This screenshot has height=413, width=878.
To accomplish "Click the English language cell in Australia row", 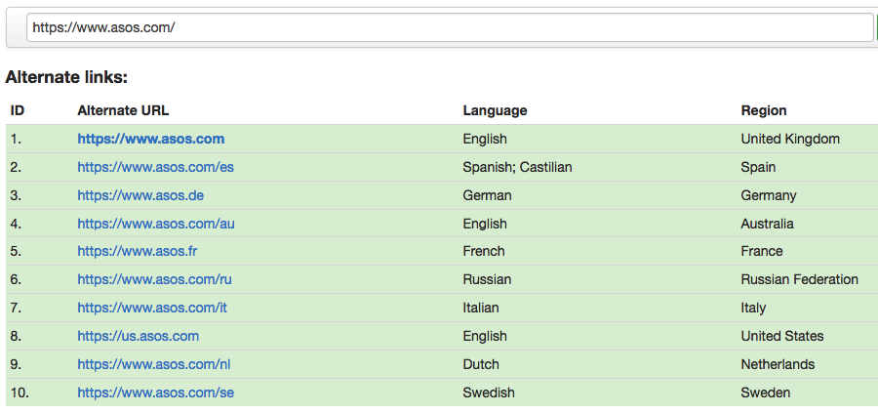I will 485,224.
